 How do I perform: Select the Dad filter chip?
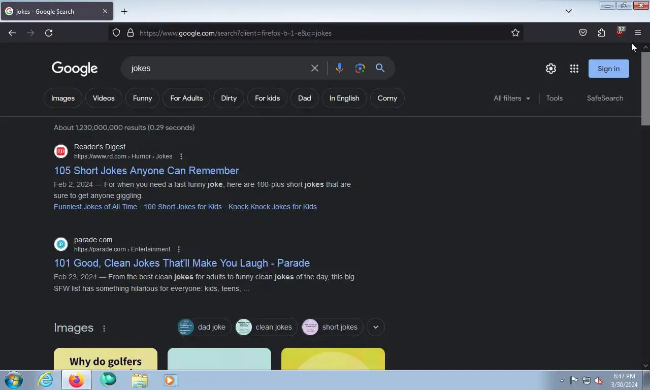point(305,98)
